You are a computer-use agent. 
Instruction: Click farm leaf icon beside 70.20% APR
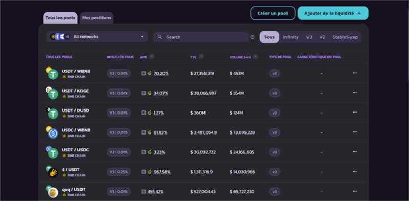(149, 73)
